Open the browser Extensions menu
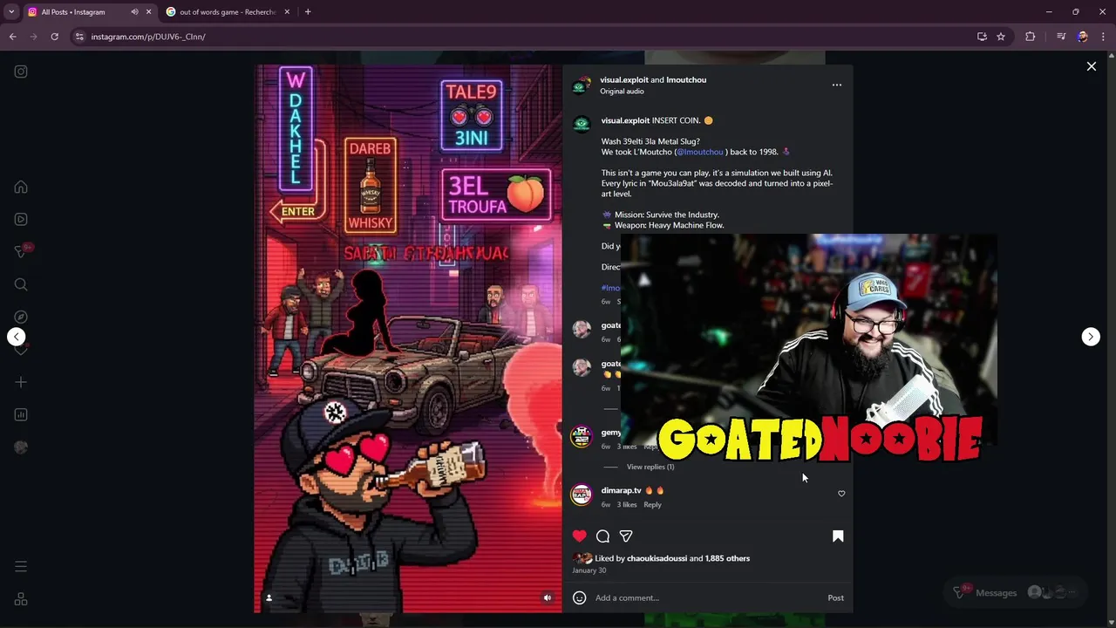Viewport: 1116px width, 628px height. 1031,37
